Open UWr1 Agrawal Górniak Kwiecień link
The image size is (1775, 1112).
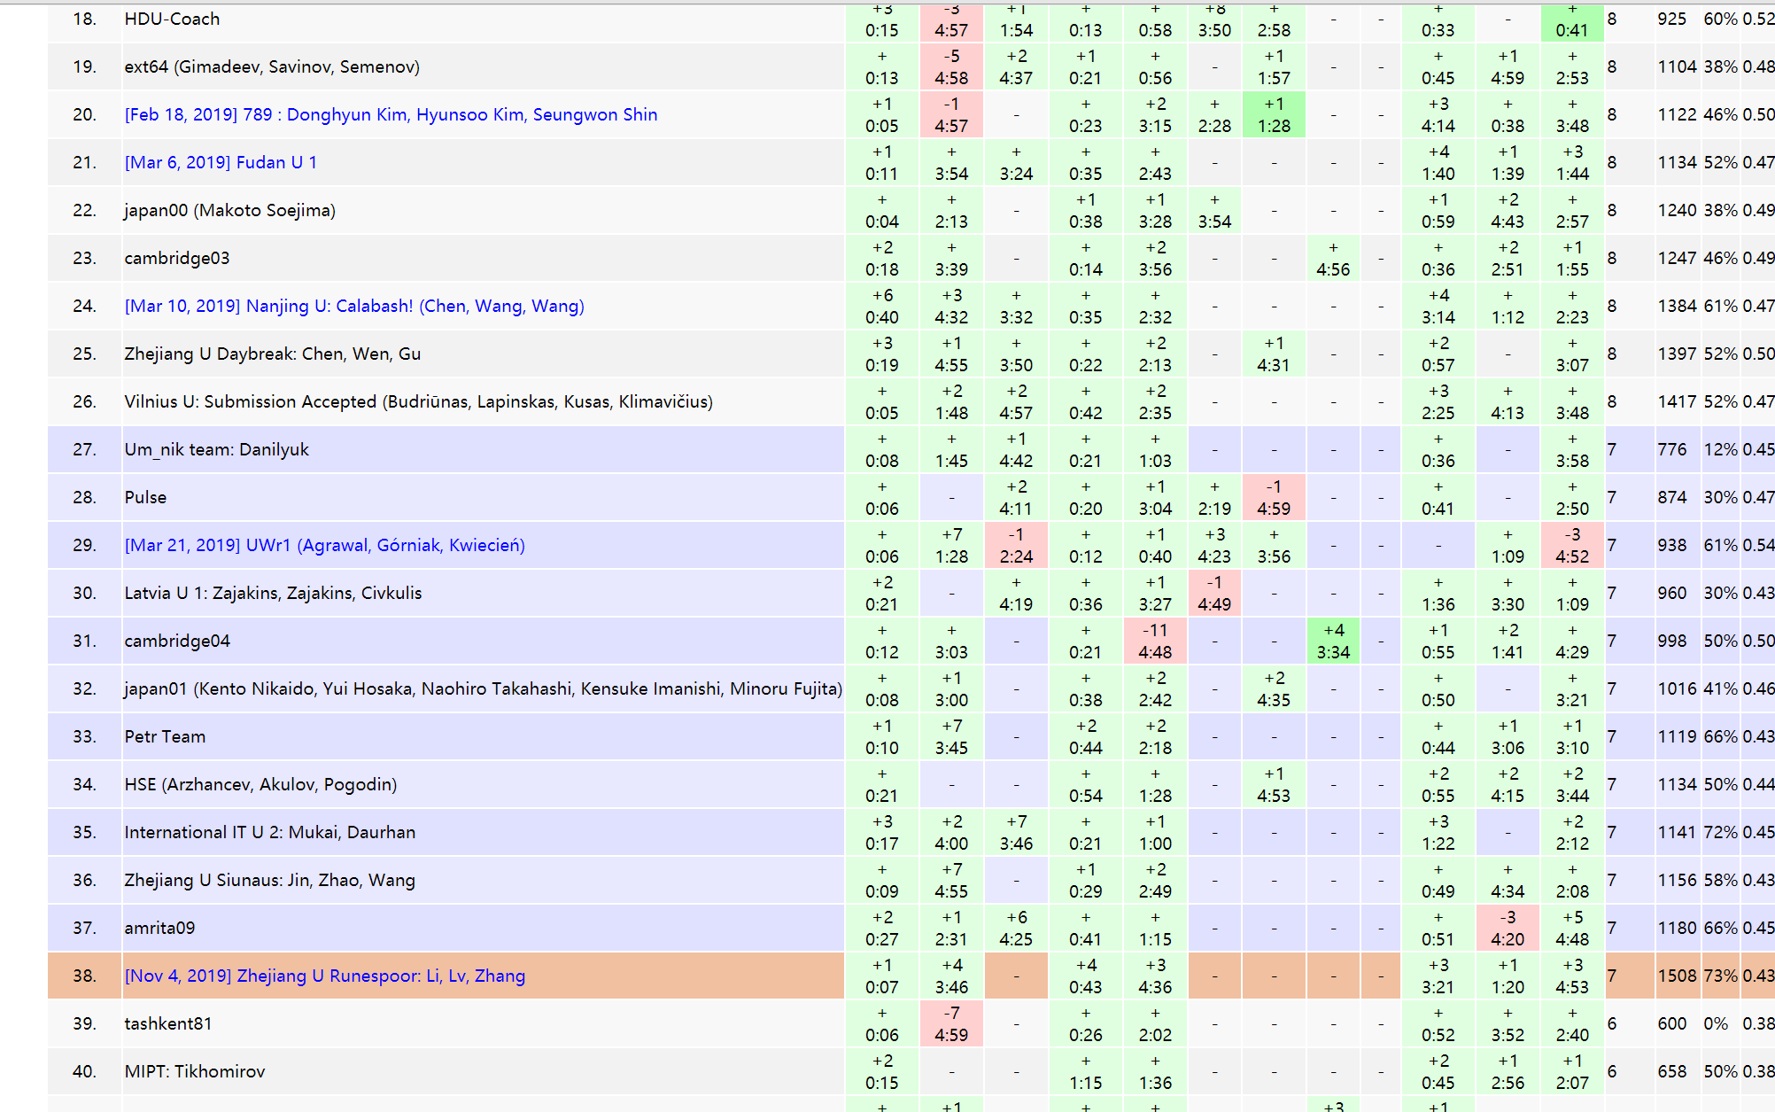[x=324, y=545]
